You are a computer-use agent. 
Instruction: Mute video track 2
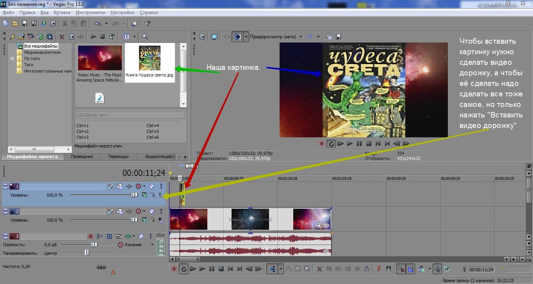click(x=152, y=211)
